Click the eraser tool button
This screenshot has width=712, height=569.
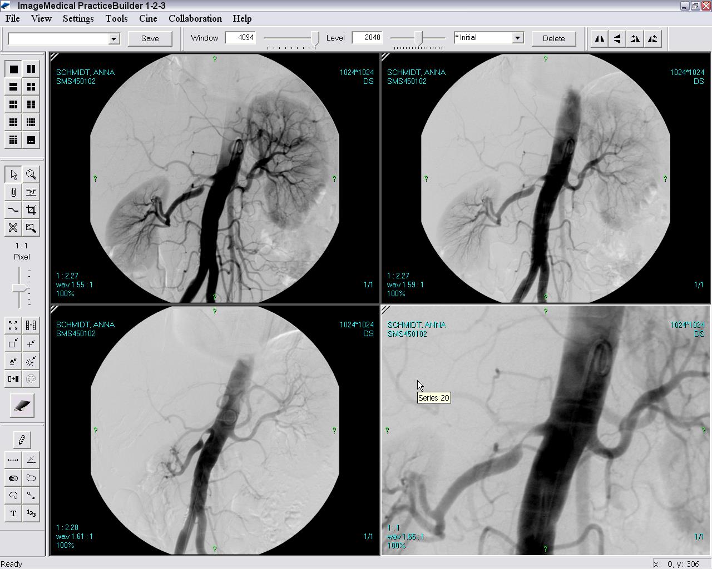[22, 407]
